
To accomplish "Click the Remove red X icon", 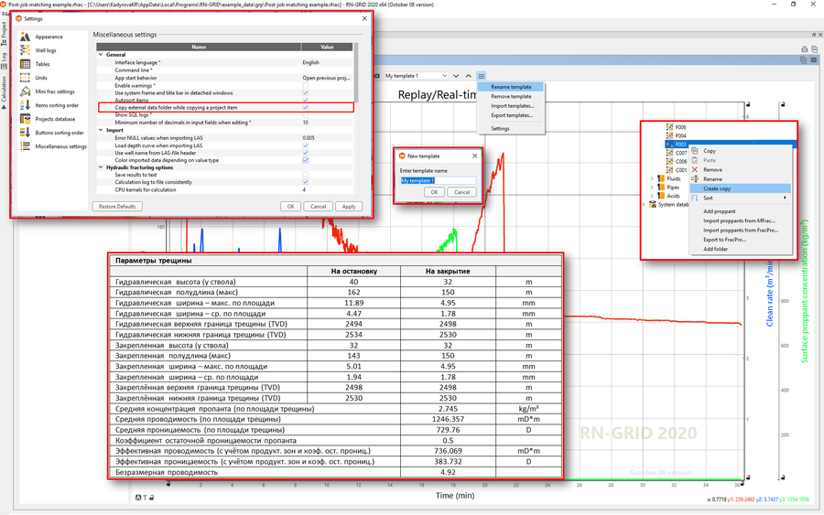I will coord(695,169).
